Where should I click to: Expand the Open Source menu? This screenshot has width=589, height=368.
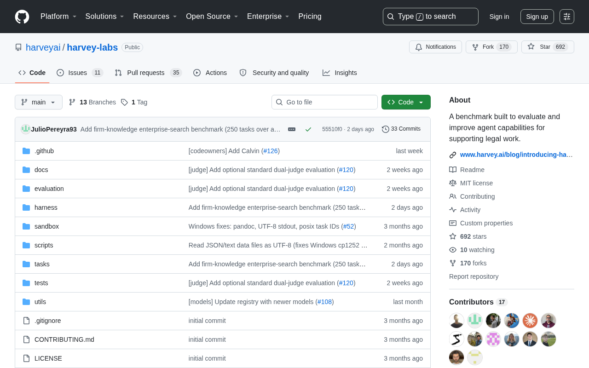point(212,17)
